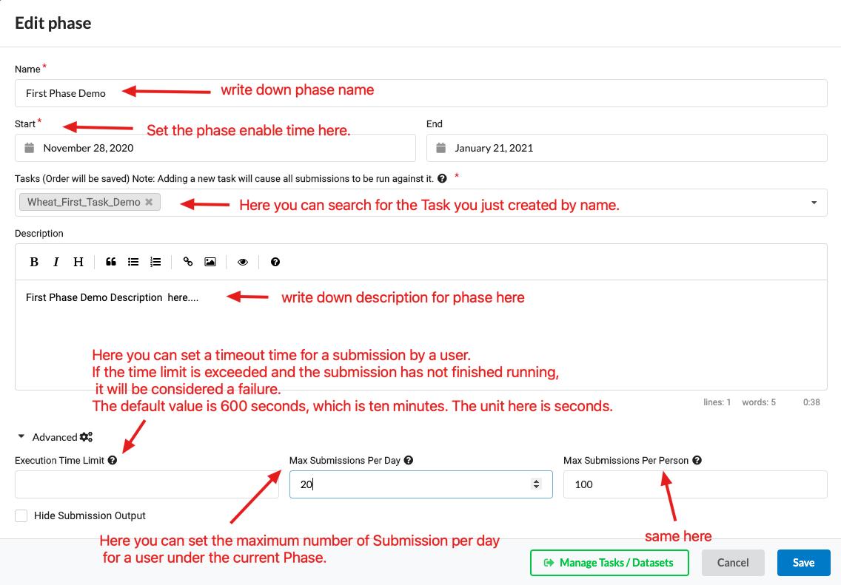Click the Cancel button
This screenshot has width=841, height=585.
click(x=732, y=563)
